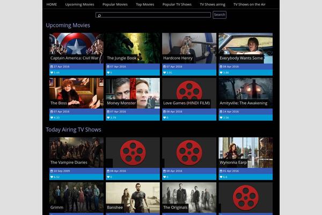Click the "The Vampire Diaries" title text
This screenshot has height=215, width=322.
(69, 162)
